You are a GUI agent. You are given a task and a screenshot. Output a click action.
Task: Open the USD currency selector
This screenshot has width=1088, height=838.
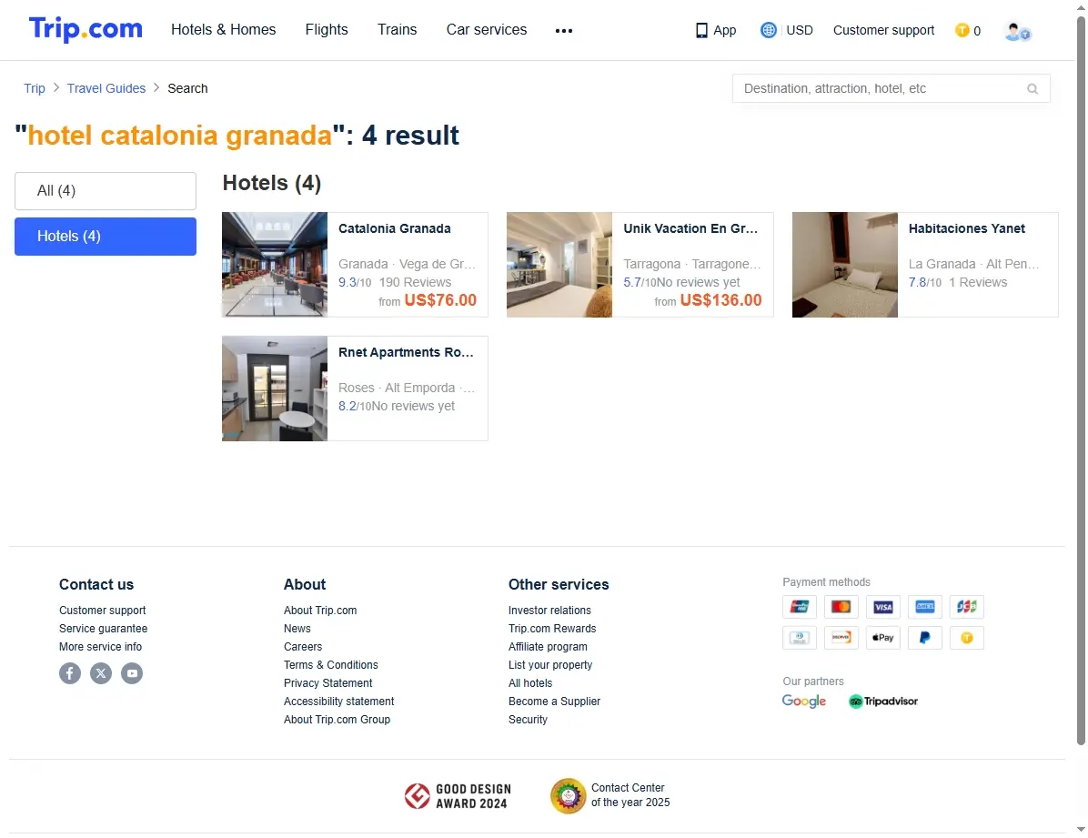pyautogui.click(x=800, y=31)
